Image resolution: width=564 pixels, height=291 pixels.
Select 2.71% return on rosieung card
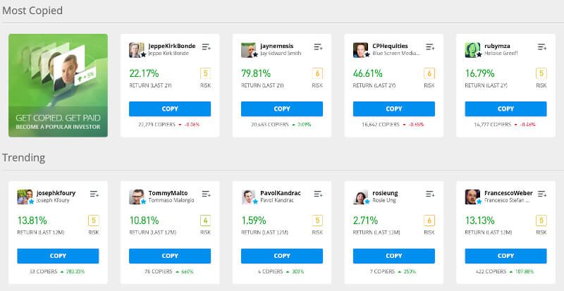click(x=365, y=221)
